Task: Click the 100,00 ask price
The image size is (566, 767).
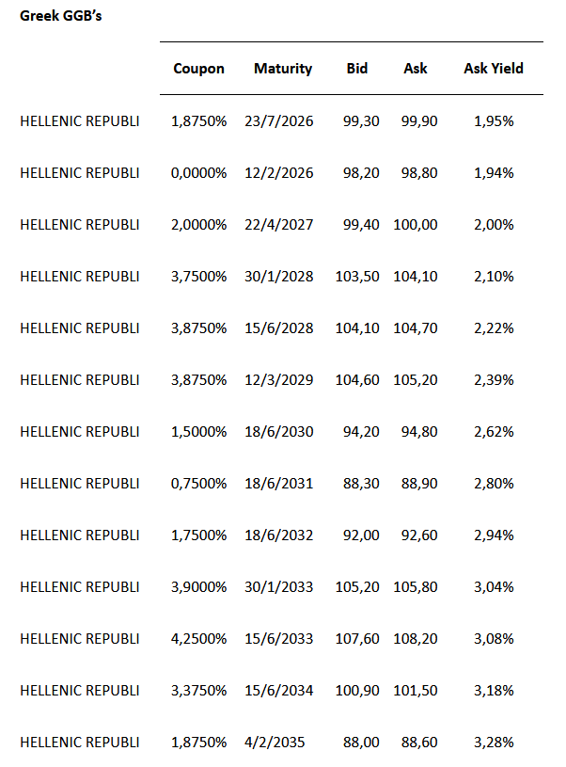Action: coord(415,225)
